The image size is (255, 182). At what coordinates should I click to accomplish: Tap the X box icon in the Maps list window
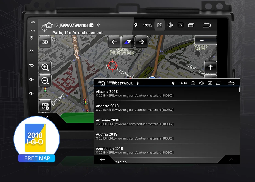[210, 83]
